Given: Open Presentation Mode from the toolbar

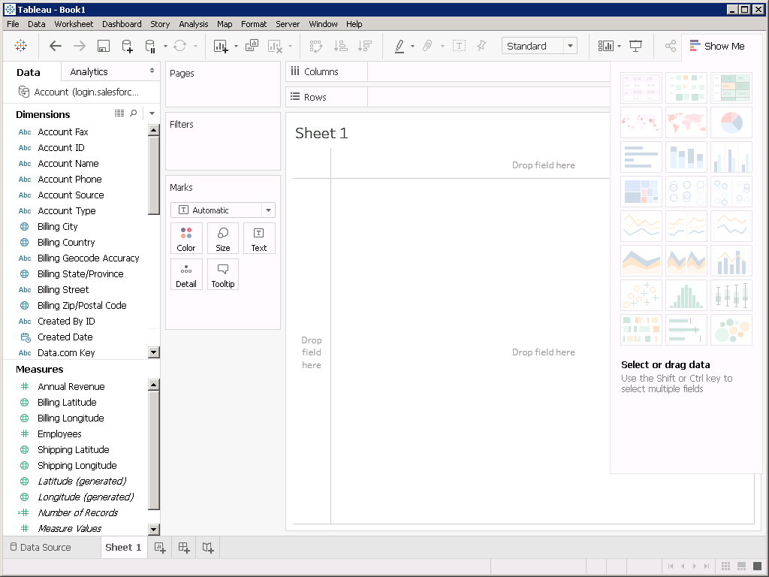Looking at the screenshot, I should coord(636,46).
